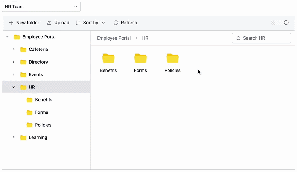Collapse the Employee Portal tree node
The width and height of the screenshot is (297, 172).
click(x=7, y=37)
